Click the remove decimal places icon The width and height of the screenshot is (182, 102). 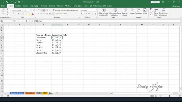[x=95, y=14]
